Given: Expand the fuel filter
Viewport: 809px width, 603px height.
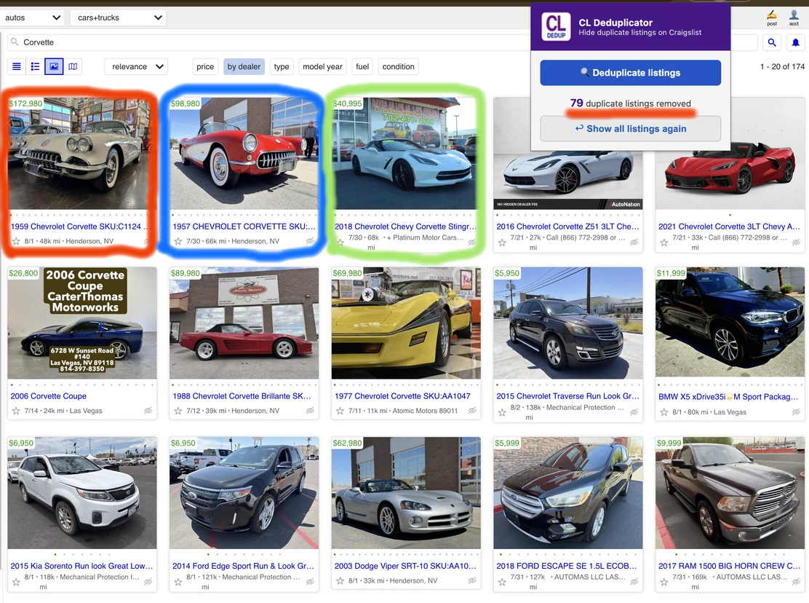Looking at the screenshot, I should [362, 66].
